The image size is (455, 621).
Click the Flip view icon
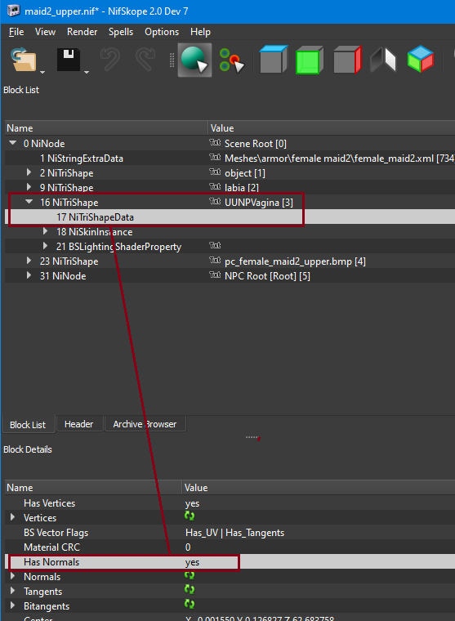pyautogui.click(x=383, y=60)
